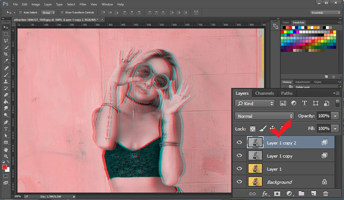Select the Quick Selection tool
344x200 pixels.
pos(6,47)
